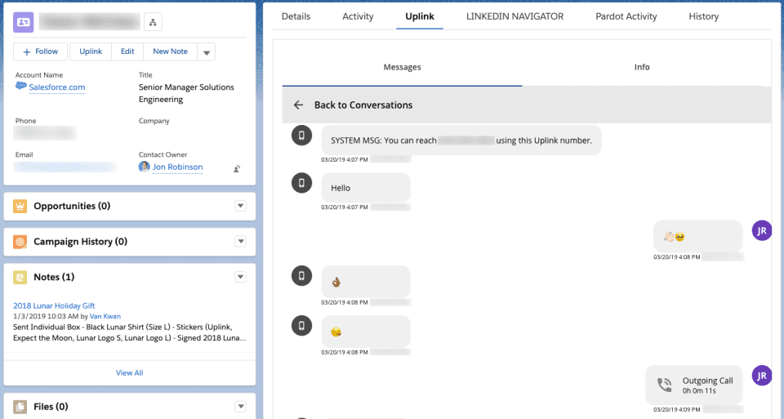Click the Opportunities crown icon
The image size is (784, 419).
pos(20,206)
